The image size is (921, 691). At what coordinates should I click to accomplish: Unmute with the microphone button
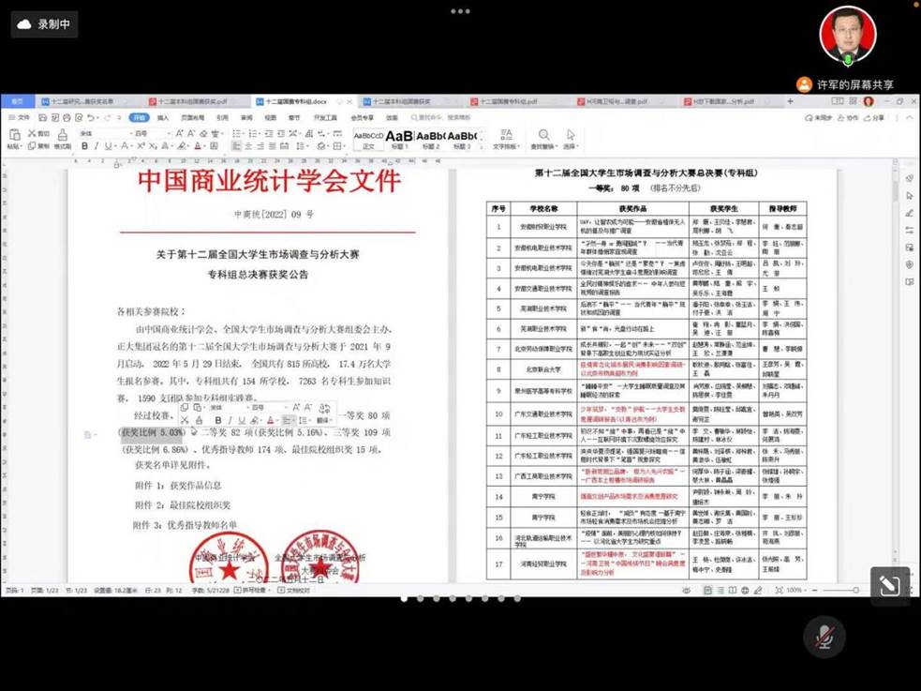[x=824, y=638]
